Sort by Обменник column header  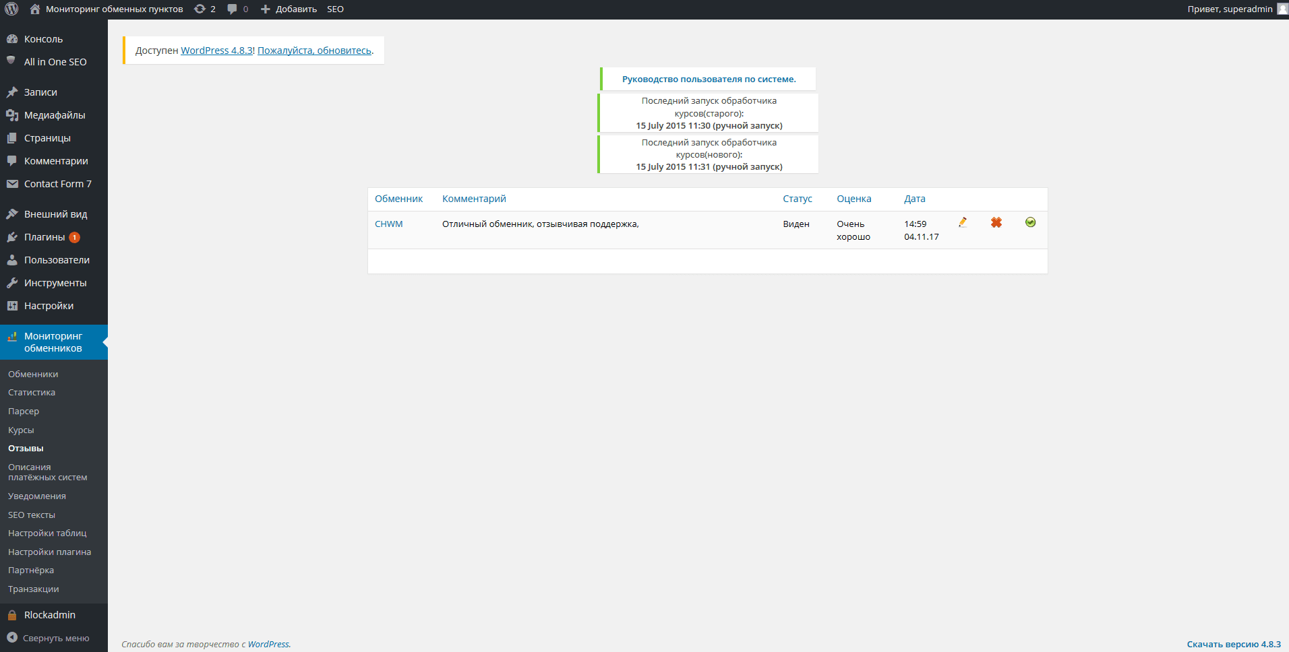pos(398,199)
